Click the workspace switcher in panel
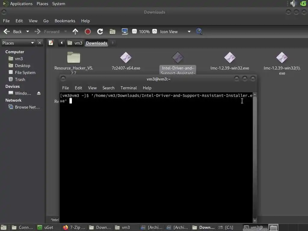This screenshot has width=308, height=231. pos(273,228)
